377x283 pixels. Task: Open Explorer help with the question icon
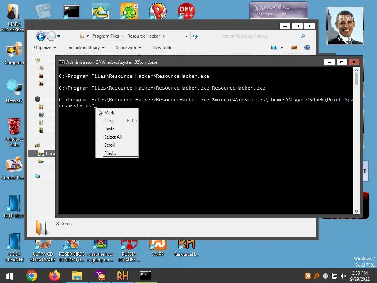pyautogui.click(x=307, y=48)
